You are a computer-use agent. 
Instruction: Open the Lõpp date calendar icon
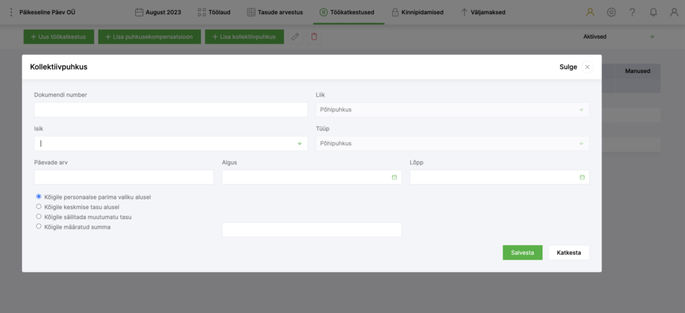point(582,177)
